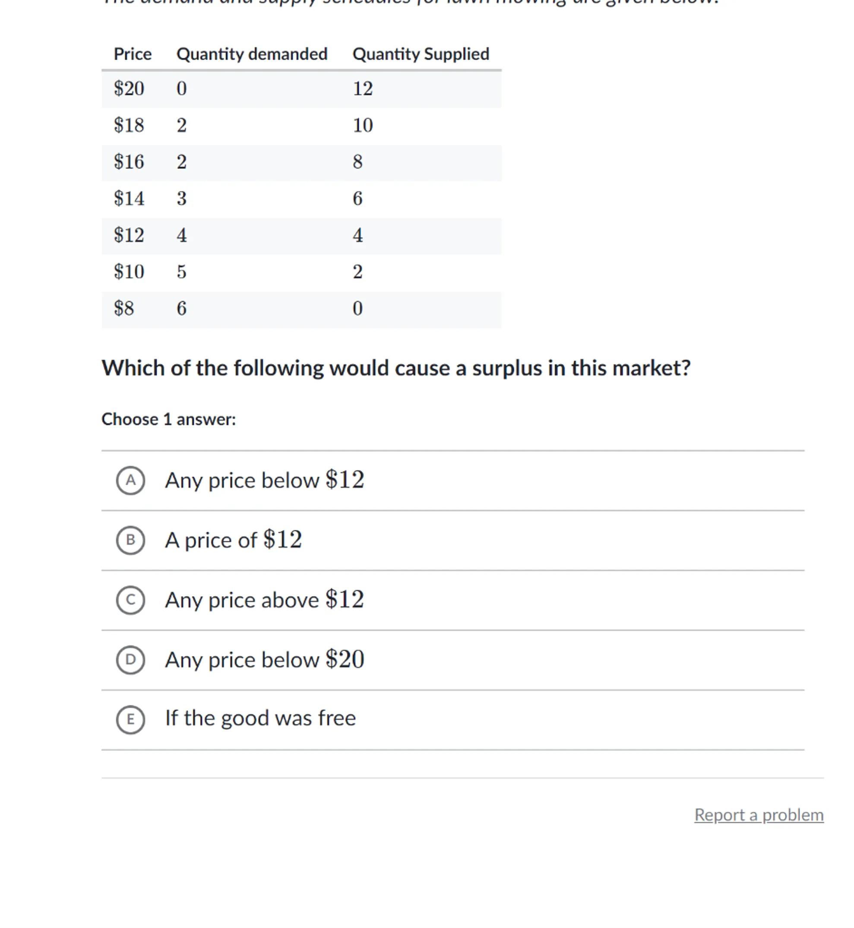
Task: Click the 'If the good was free' text
Action: pyautogui.click(x=260, y=718)
